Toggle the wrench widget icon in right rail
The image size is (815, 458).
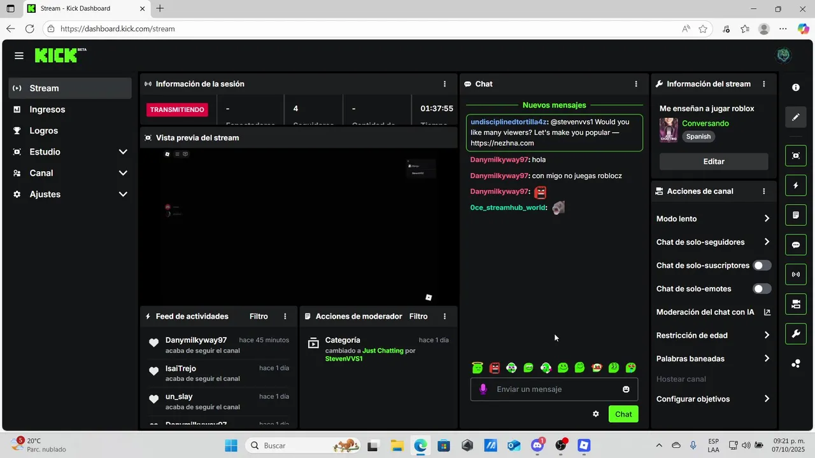pyautogui.click(x=796, y=334)
